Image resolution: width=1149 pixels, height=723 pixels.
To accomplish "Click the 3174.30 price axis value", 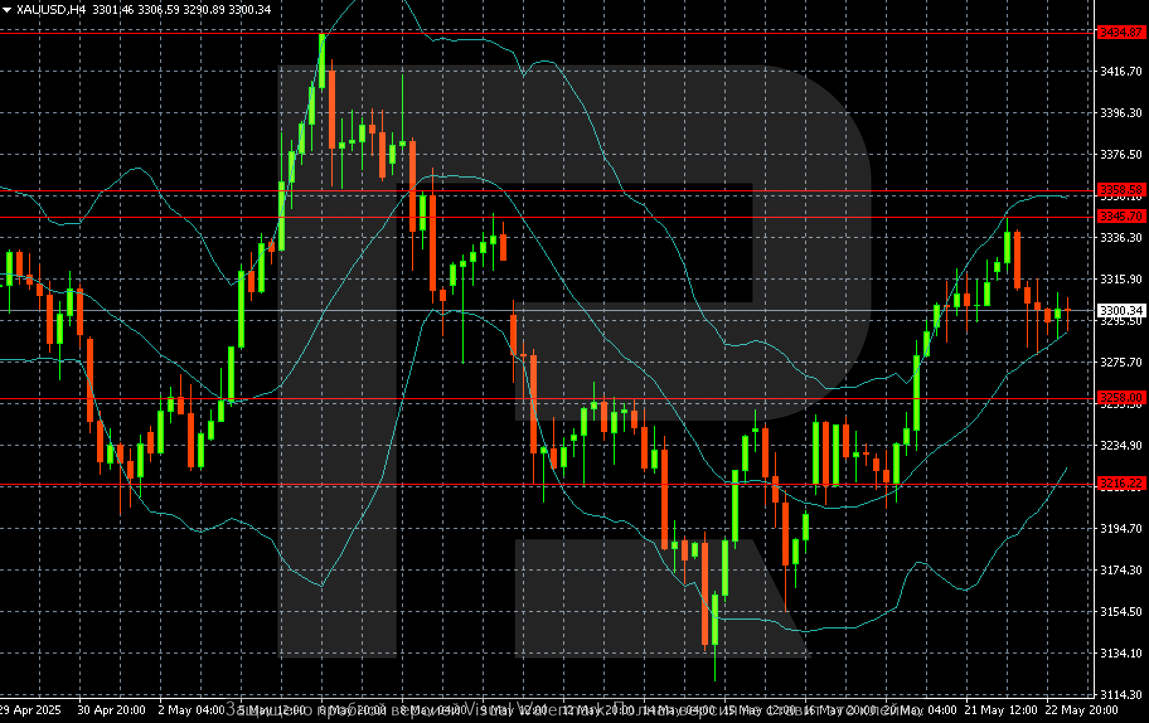I will 1121,570.
